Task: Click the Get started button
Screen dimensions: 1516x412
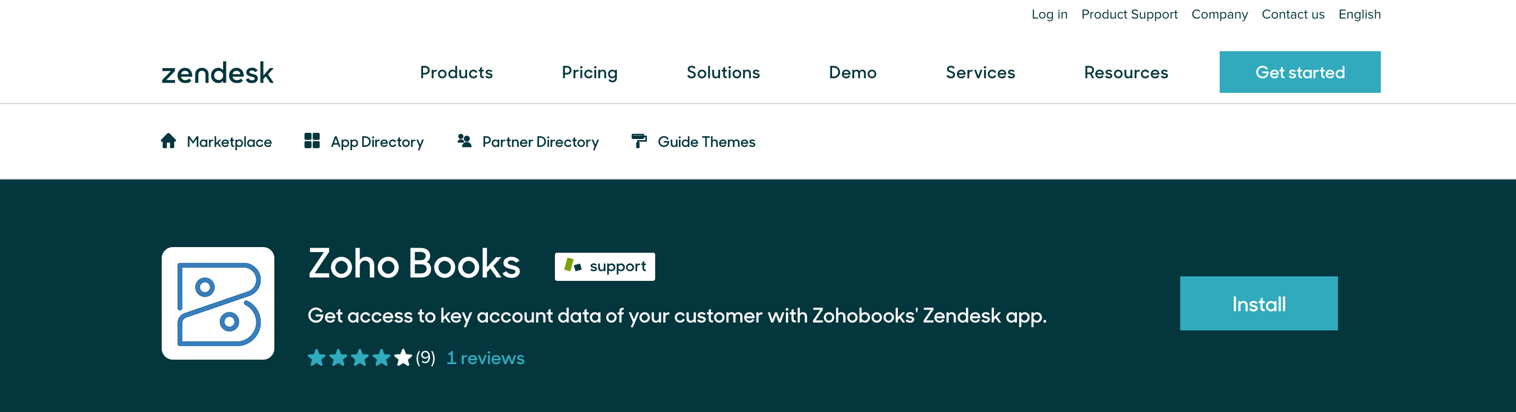Action: coord(1300,71)
